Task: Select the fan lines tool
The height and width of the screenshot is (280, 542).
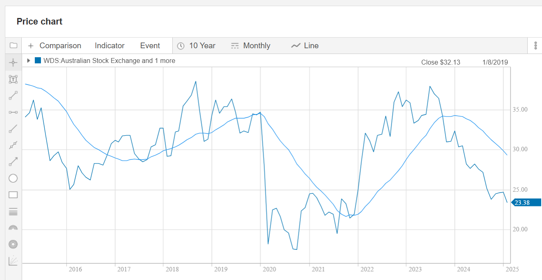Action: coord(13,261)
